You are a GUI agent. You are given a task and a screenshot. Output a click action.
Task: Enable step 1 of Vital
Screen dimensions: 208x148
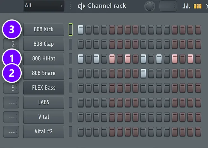(x=81, y=117)
